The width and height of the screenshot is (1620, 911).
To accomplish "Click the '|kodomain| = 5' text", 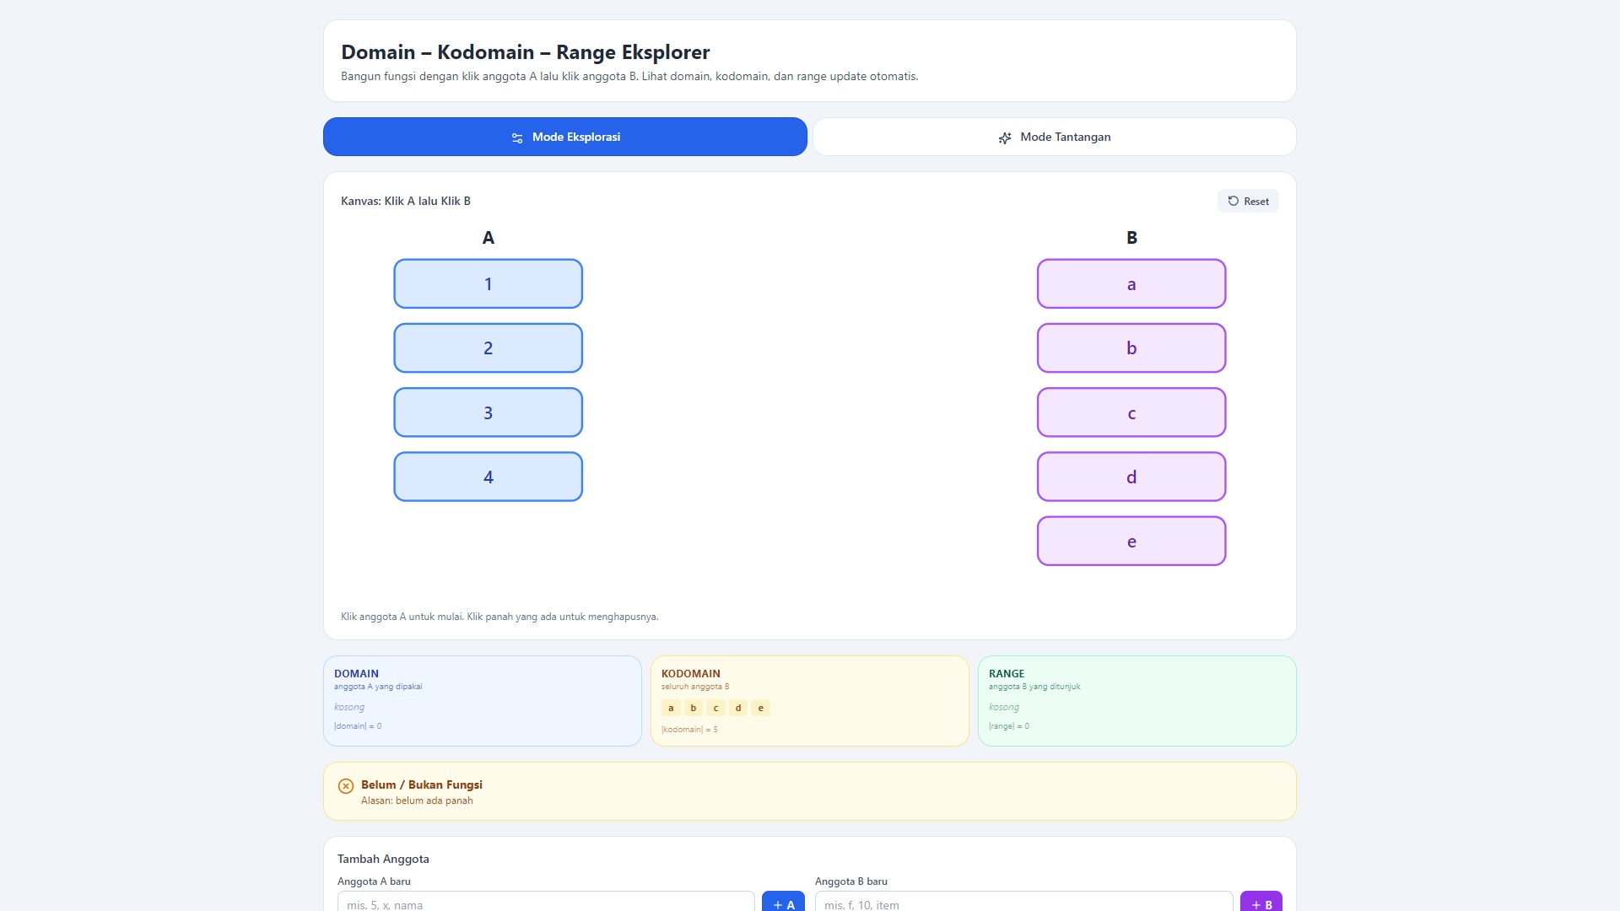I will tap(689, 730).
